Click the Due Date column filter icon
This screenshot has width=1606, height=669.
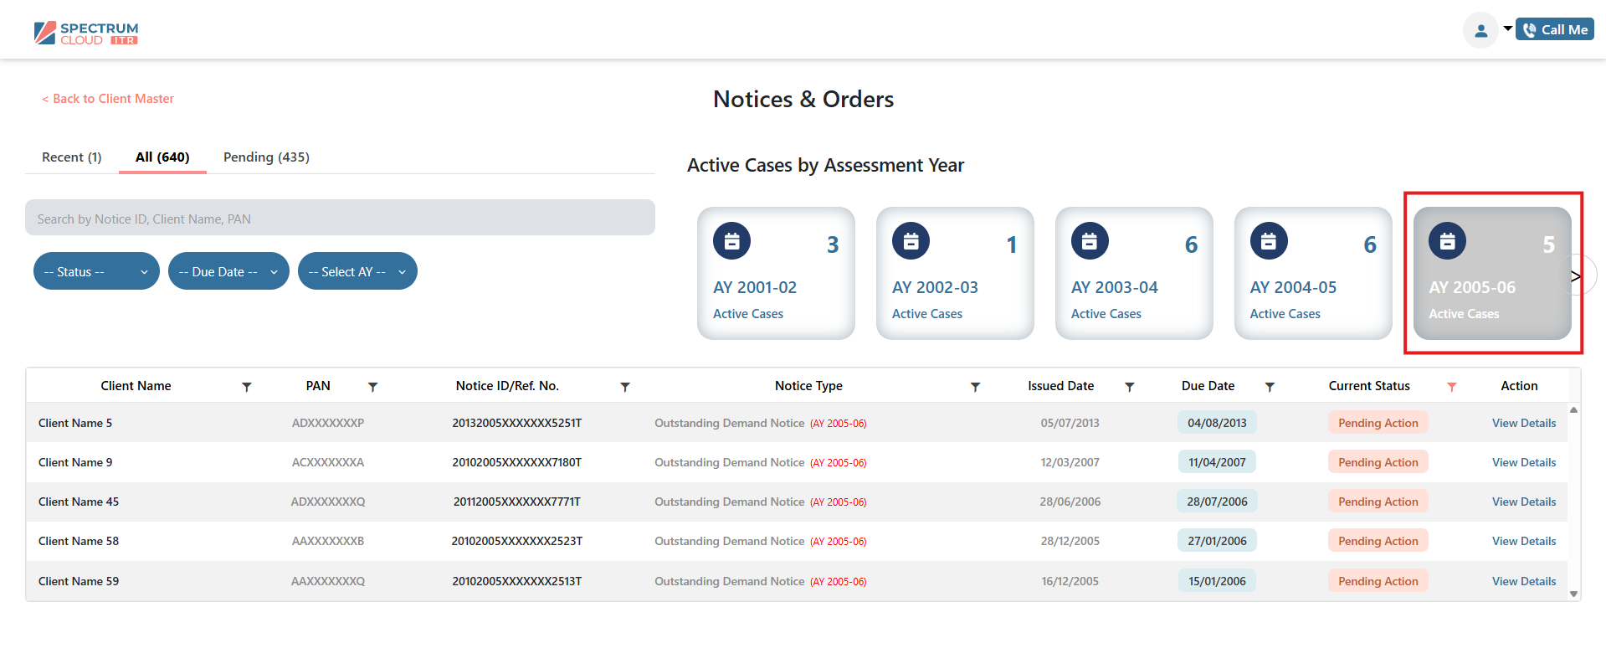[x=1270, y=387]
